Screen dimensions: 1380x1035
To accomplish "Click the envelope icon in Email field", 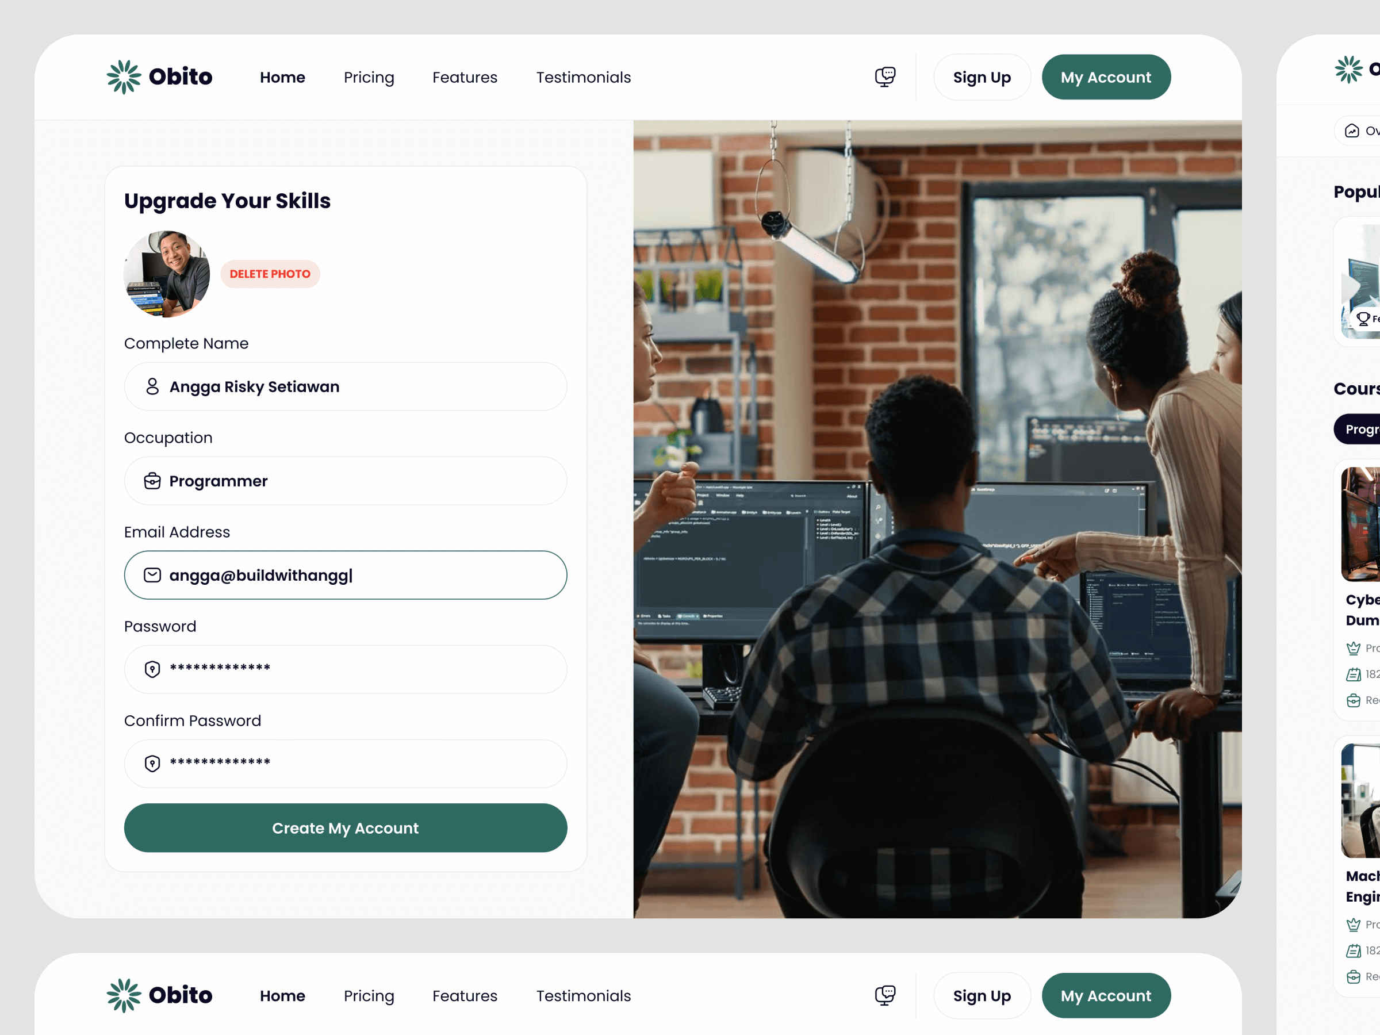I will click(x=152, y=575).
